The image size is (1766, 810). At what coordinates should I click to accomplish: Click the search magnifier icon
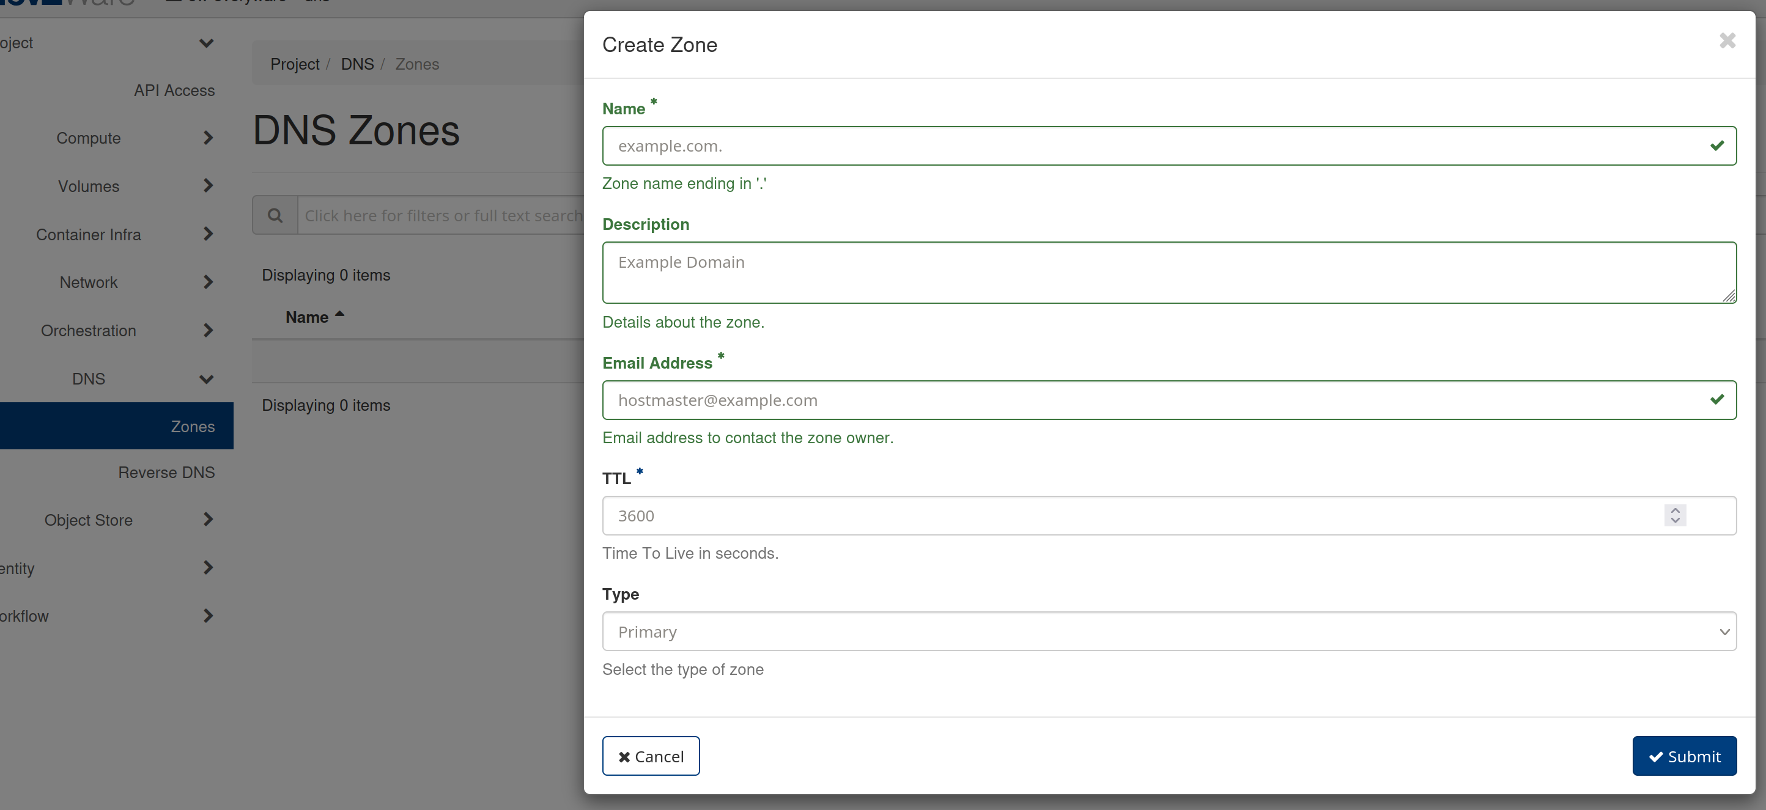(x=275, y=215)
